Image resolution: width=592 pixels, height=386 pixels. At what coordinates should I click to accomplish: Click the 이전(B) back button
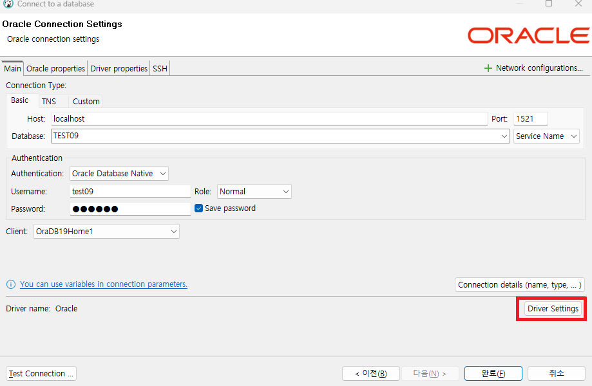tap(371, 374)
